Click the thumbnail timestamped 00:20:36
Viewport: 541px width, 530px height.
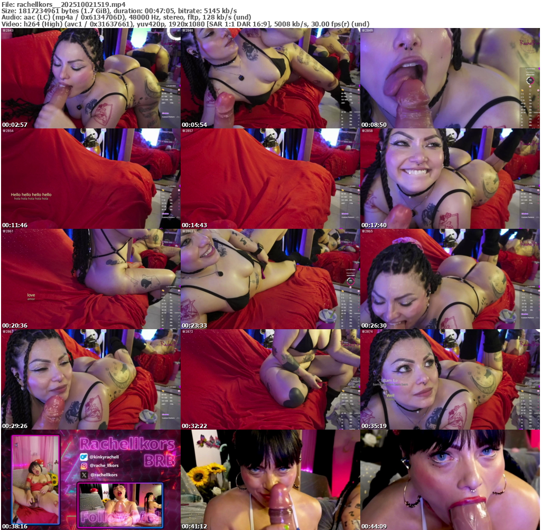90,279
